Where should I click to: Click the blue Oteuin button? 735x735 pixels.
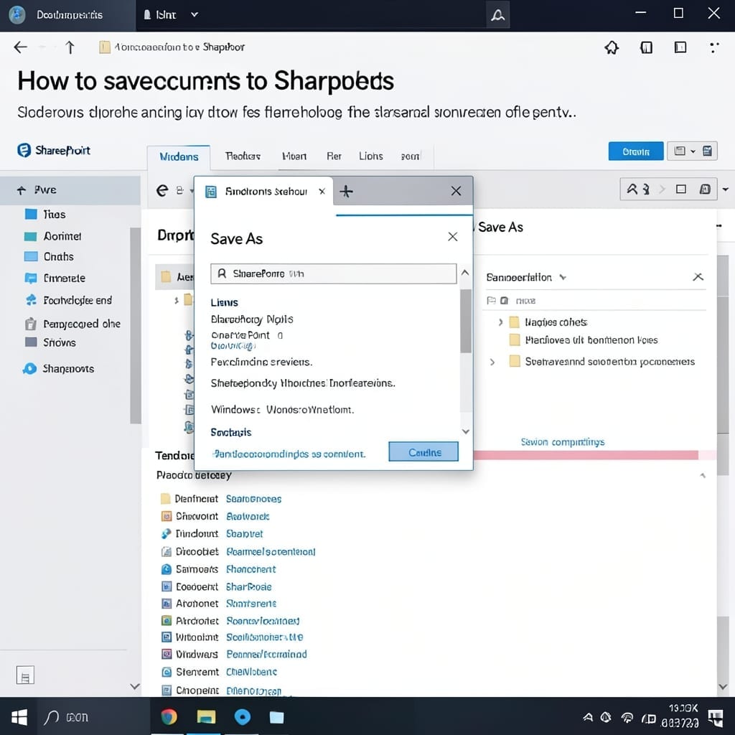point(636,151)
